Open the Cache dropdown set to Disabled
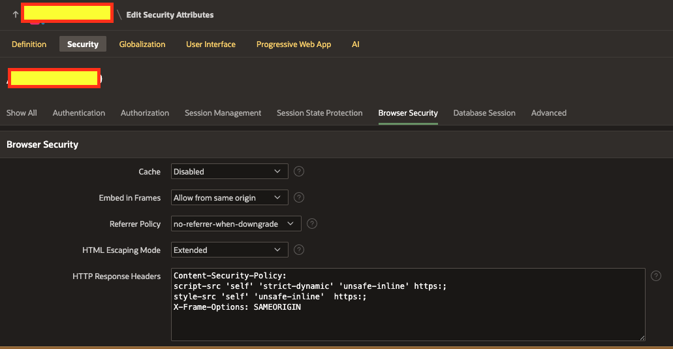This screenshot has width=673, height=349. (x=230, y=171)
